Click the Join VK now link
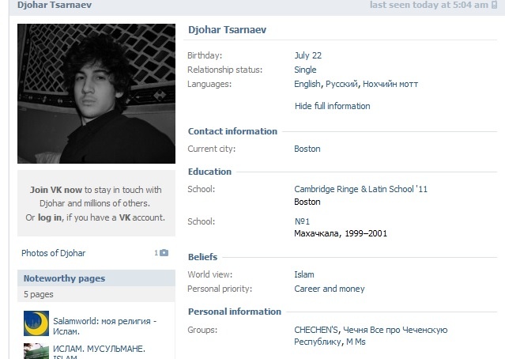 tap(56, 190)
